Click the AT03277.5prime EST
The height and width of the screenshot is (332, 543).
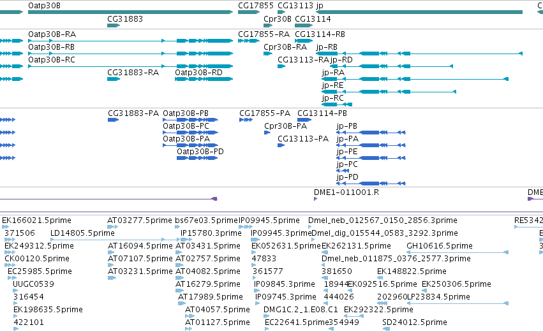(x=112, y=227)
